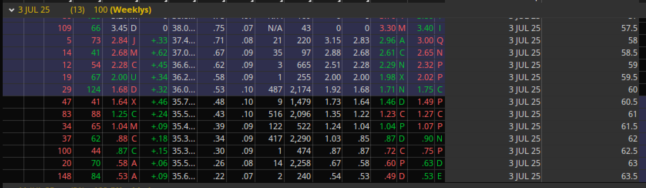Click the 2.29 N bid at strike 59
The width and height of the screenshot is (646, 188).
[389, 65]
